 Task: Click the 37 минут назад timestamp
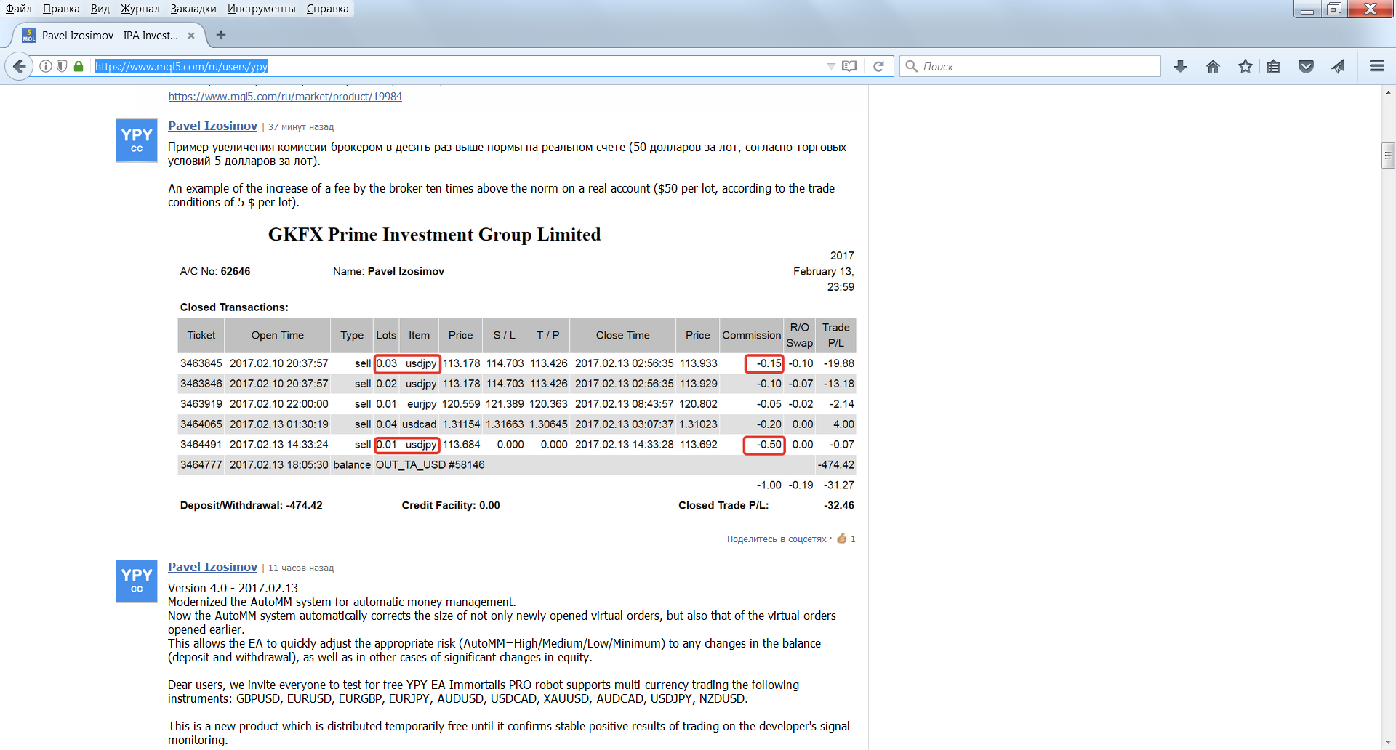[301, 127]
